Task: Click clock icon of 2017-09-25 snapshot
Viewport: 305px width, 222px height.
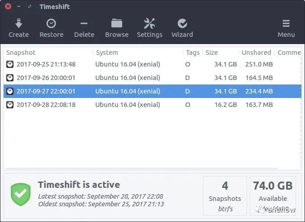Action: (x=10, y=64)
